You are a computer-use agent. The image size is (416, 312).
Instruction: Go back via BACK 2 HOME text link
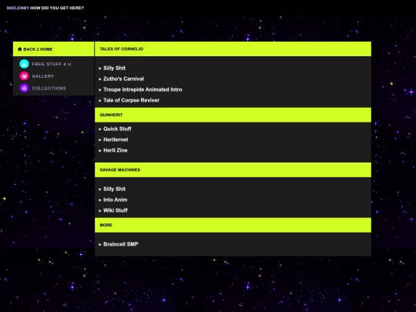click(38, 49)
